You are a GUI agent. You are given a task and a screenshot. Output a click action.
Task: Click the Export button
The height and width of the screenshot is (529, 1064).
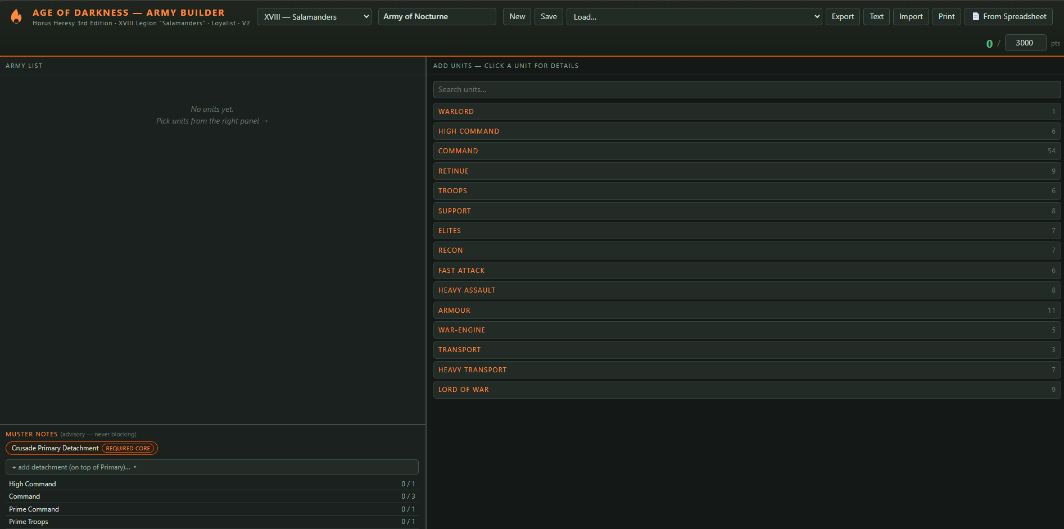click(843, 17)
